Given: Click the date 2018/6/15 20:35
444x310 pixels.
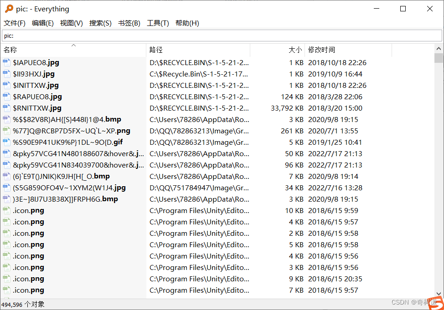Looking at the screenshot, I should [x=335, y=279].
